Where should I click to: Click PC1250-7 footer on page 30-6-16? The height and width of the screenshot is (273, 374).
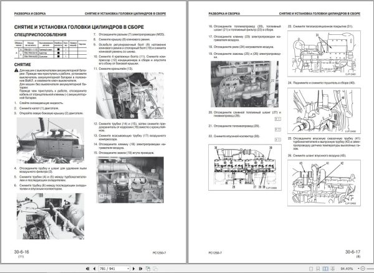pyautogui.click(x=159, y=252)
